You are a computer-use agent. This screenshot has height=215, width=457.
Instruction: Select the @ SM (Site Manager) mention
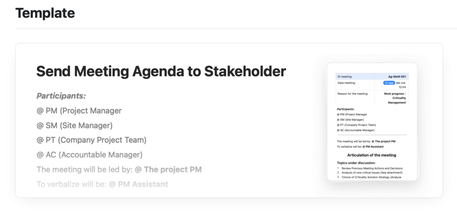coord(75,125)
